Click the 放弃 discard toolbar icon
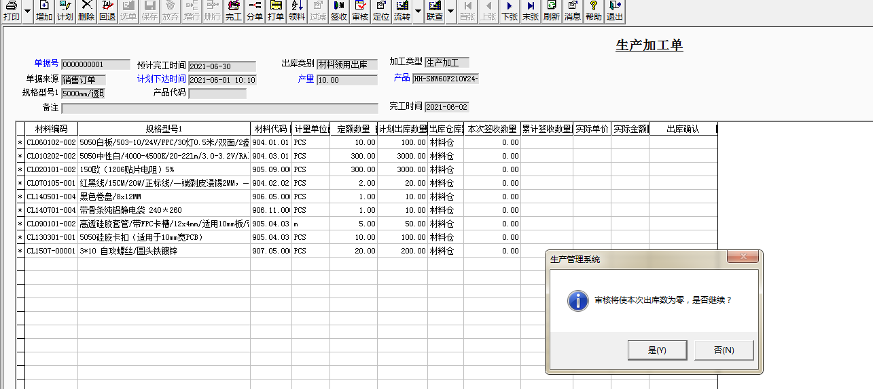873x389 pixels. 171,11
